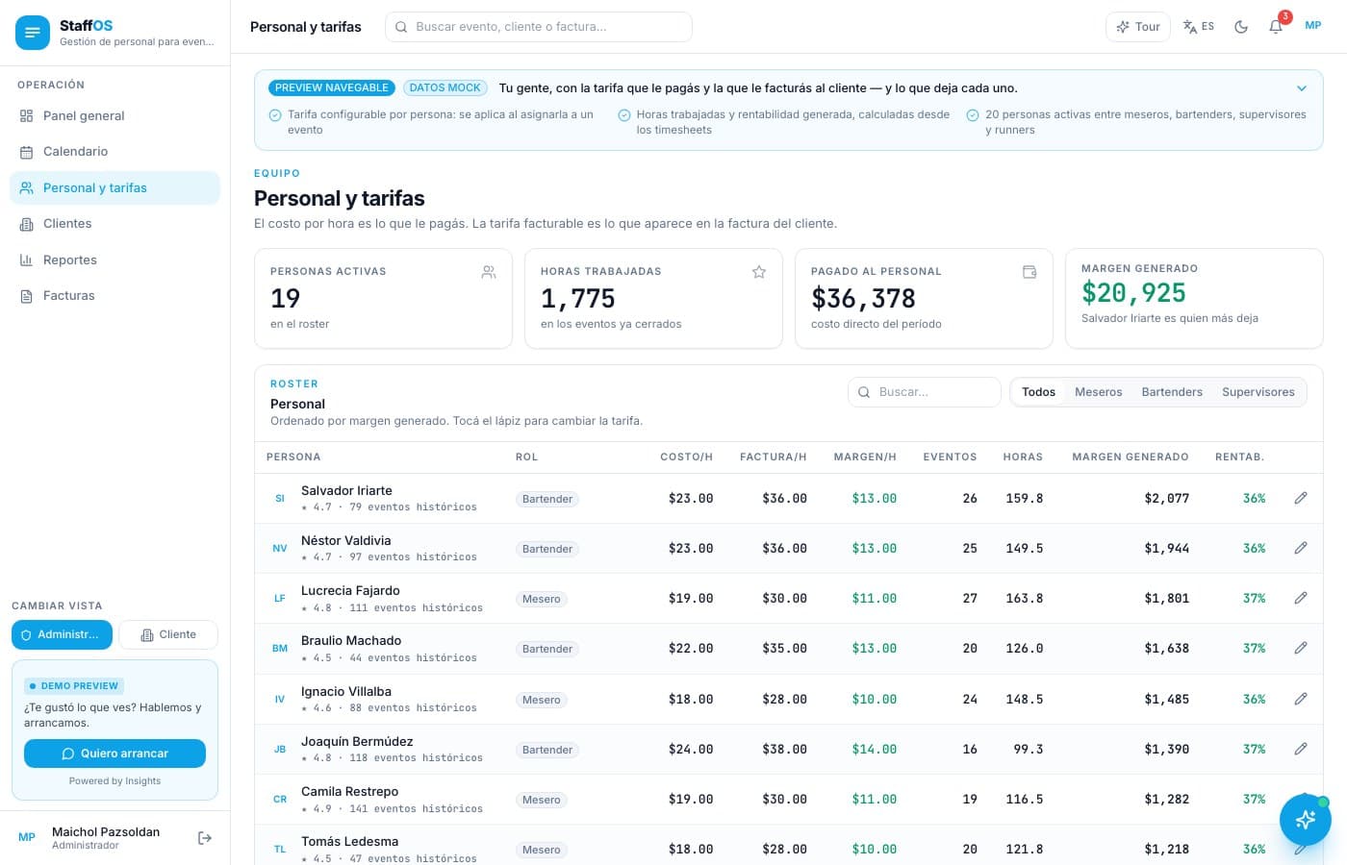
Task: Click the PREVIEW NAVEGABLE badge
Action: coord(332,87)
